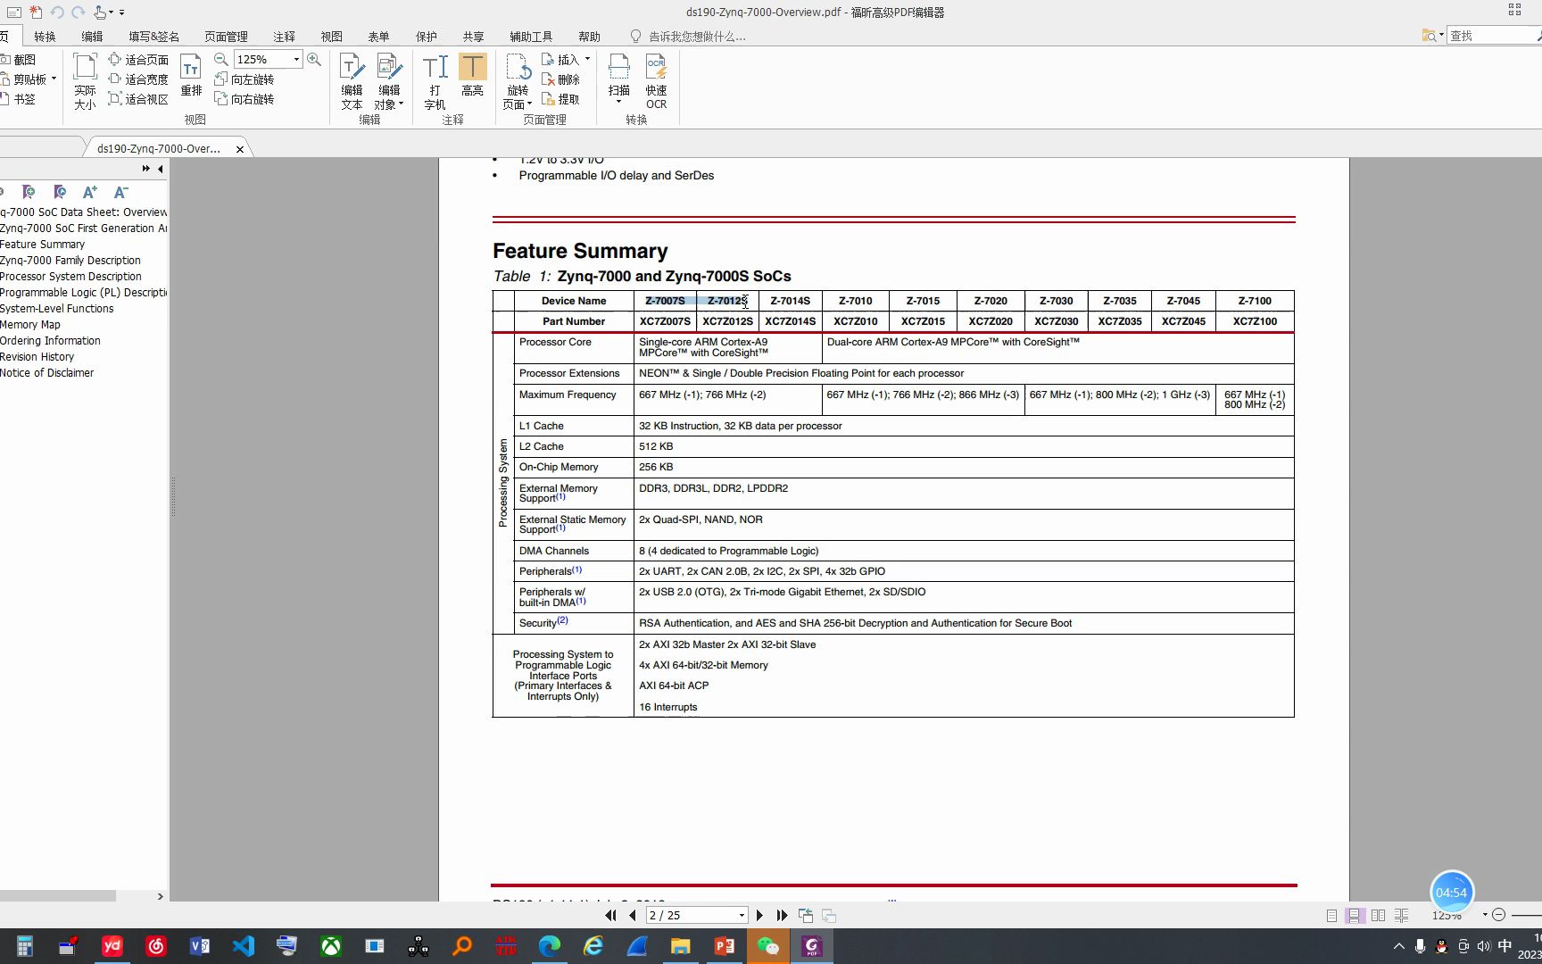Go to the first page
Image resolution: width=1542 pixels, height=964 pixels.
coord(610,915)
